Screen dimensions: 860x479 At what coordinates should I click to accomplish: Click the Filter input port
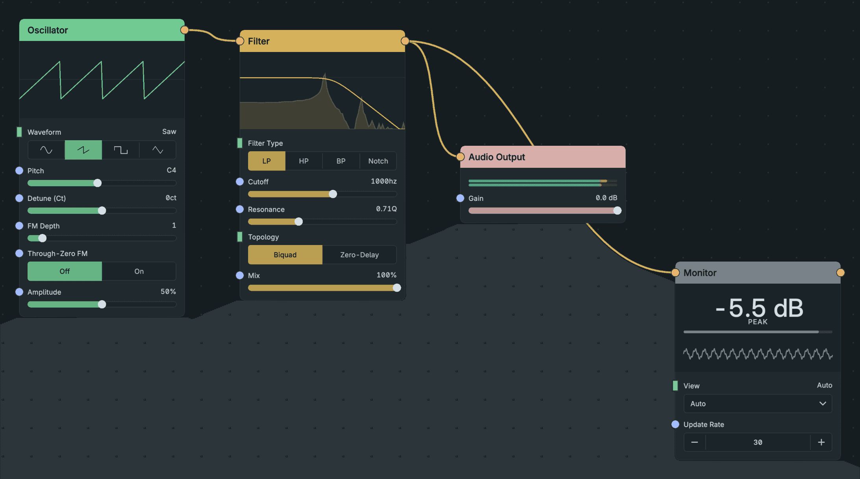pos(240,41)
